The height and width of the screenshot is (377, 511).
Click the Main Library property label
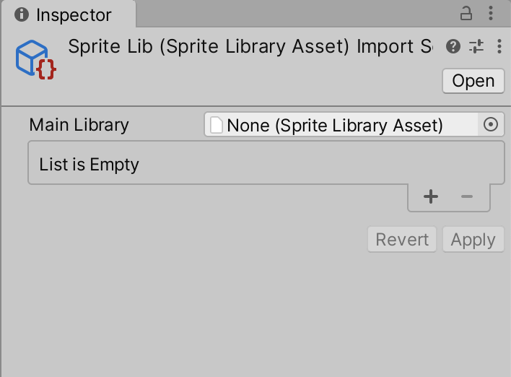pyautogui.click(x=79, y=125)
